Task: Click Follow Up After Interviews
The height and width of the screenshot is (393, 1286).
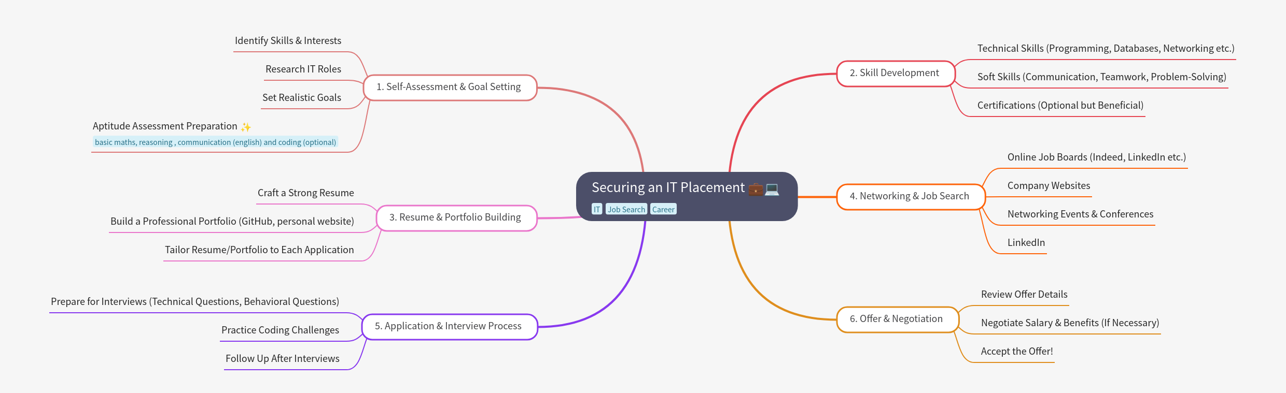Action: pos(283,359)
